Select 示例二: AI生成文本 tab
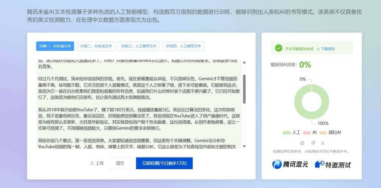Screen dimensions: 381x188 coord(96,46)
